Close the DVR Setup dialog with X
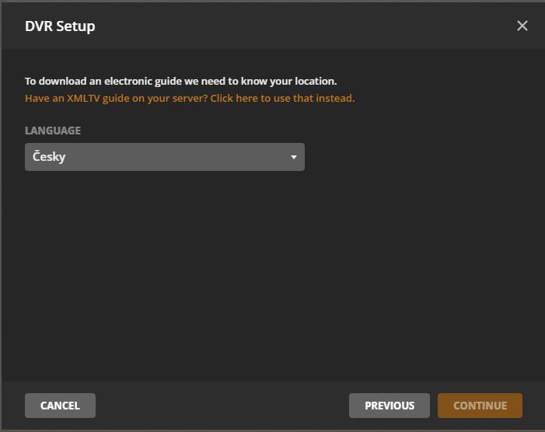The image size is (545, 432). click(x=522, y=26)
